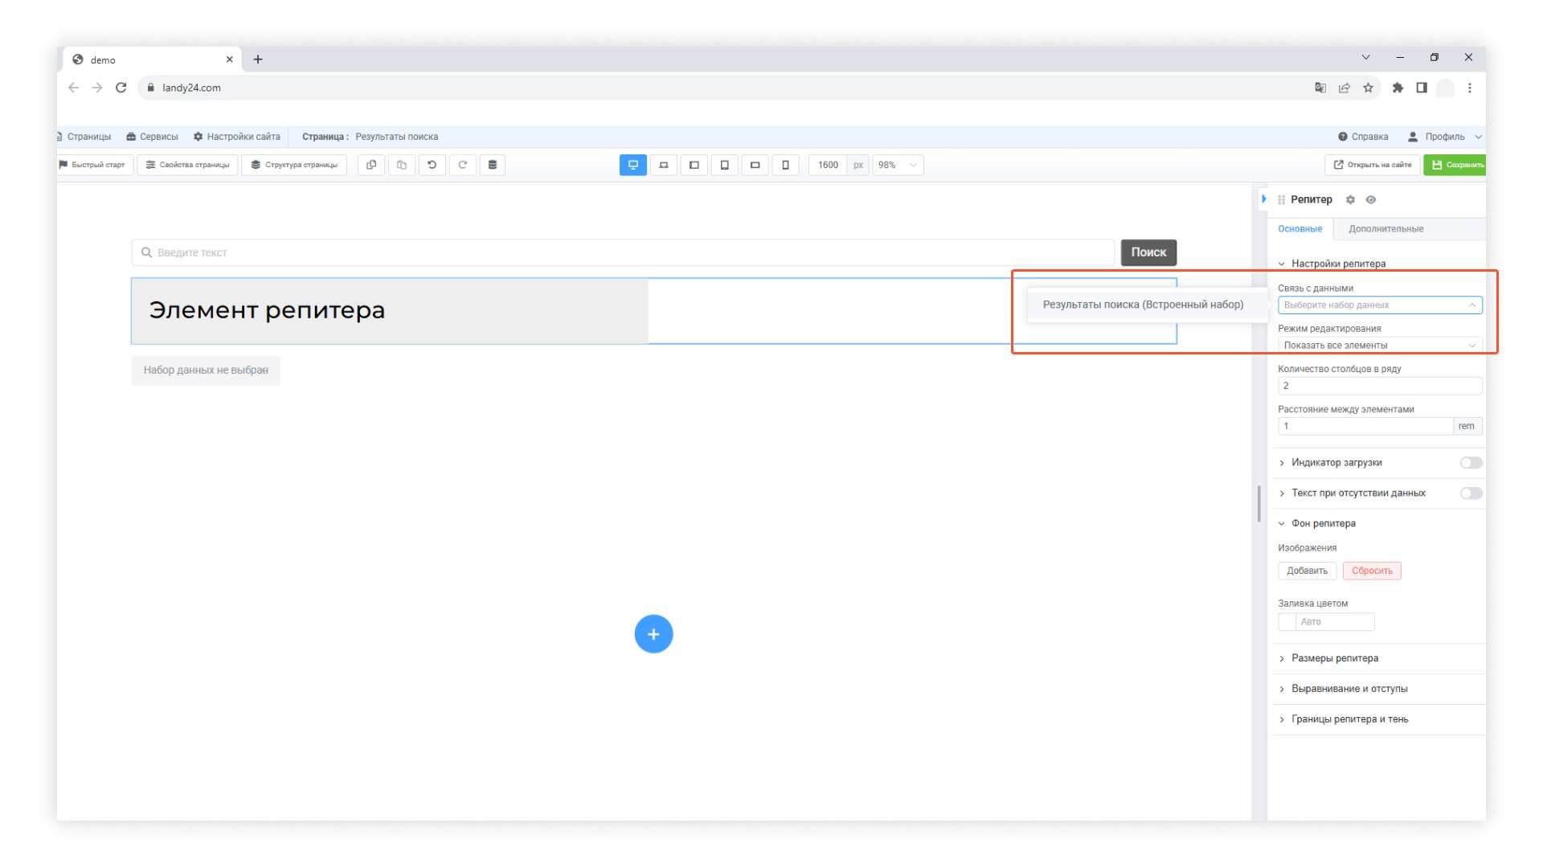The width and height of the screenshot is (1543, 868).
Task: Open the browser side panel icon
Action: 1422,88
